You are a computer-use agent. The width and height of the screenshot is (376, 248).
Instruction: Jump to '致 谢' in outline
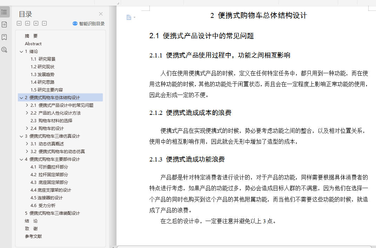tap(31, 229)
